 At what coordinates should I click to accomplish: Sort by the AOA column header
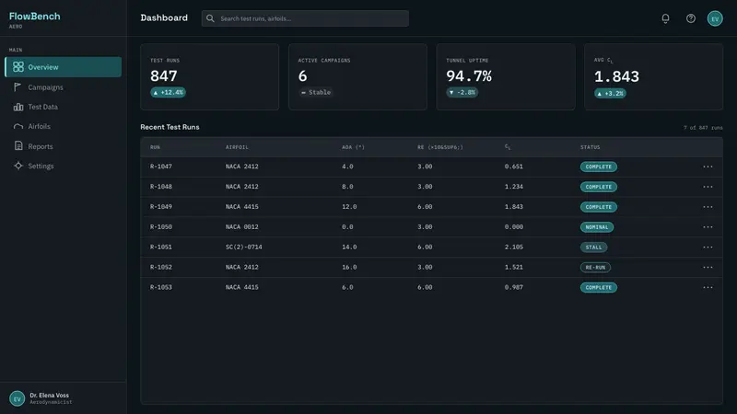tap(354, 147)
